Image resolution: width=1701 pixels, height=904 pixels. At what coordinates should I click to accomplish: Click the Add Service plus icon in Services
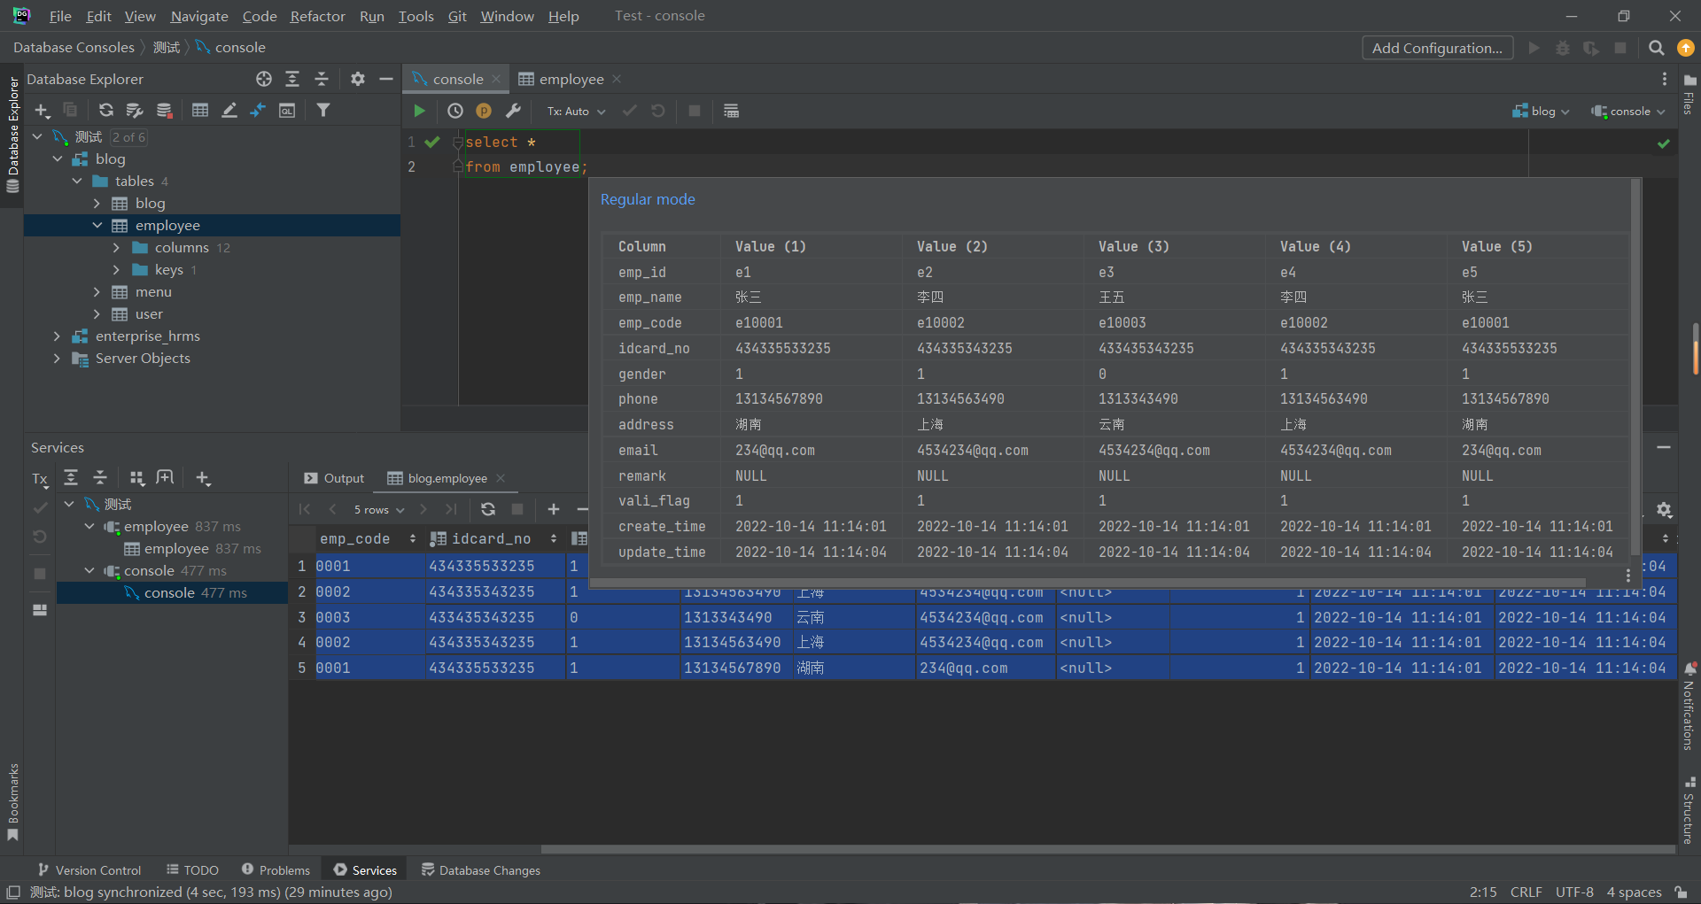pos(203,478)
